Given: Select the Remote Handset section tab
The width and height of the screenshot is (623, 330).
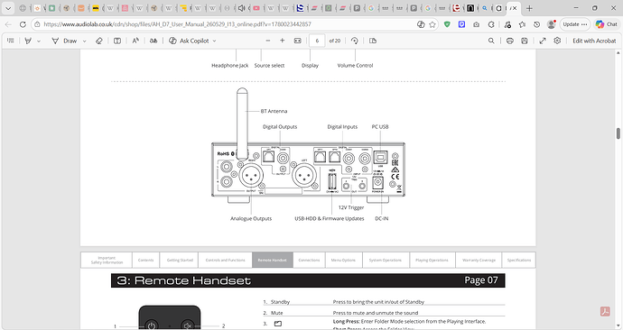Looking at the screenshot, I should point(272,261).
